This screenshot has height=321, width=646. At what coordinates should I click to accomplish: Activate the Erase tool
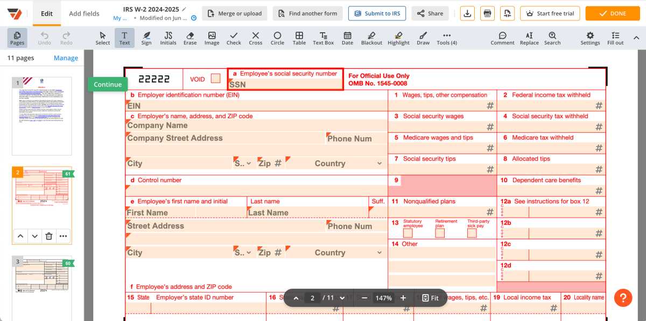[x=190, y=38]
